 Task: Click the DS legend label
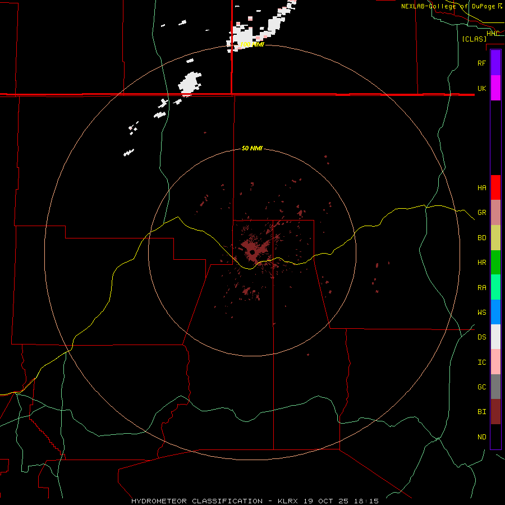481,337
